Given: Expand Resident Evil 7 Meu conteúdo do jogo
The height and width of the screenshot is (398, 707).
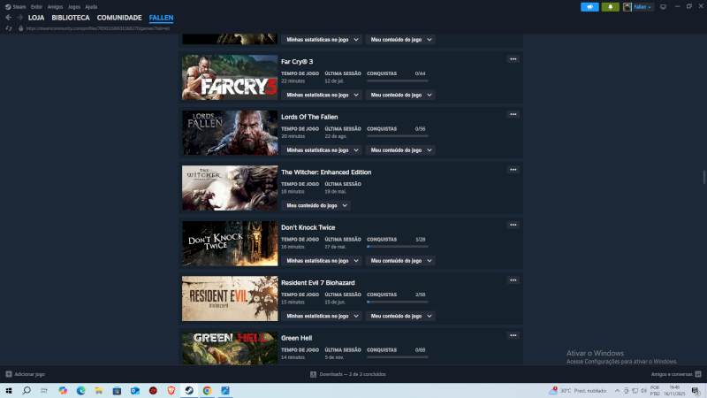Looking at the screenshot, I should pos(400,316).
